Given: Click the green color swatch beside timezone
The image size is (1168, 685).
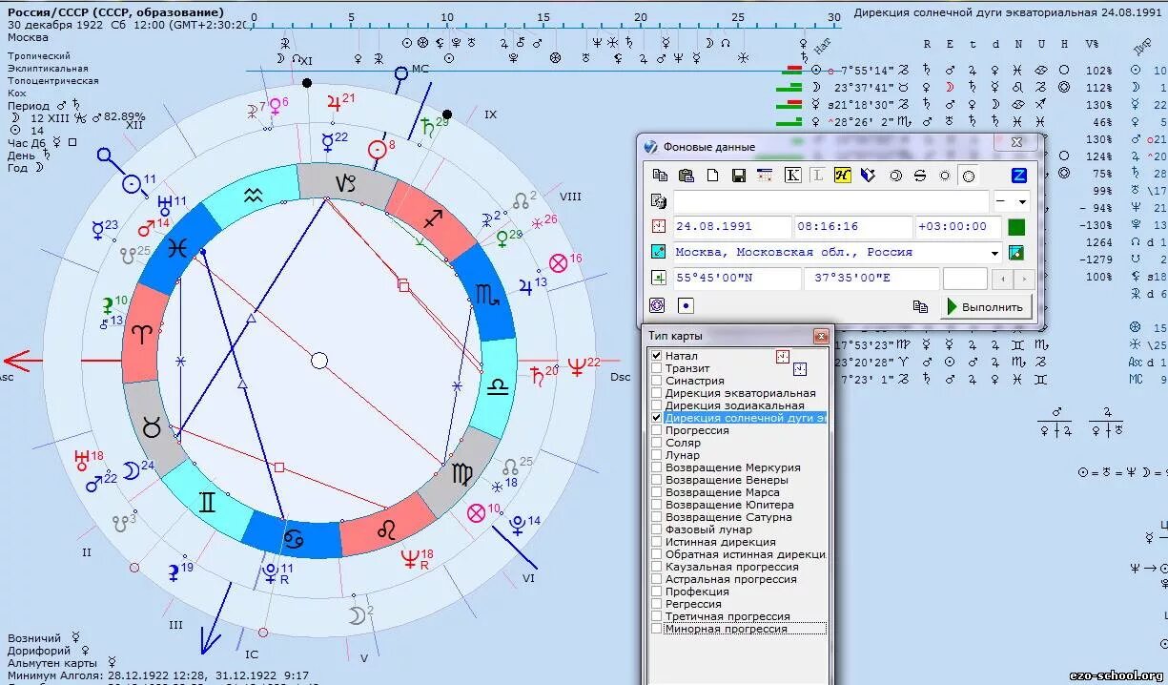Looking at the screenshot, I should click(x=1016, y=227).
